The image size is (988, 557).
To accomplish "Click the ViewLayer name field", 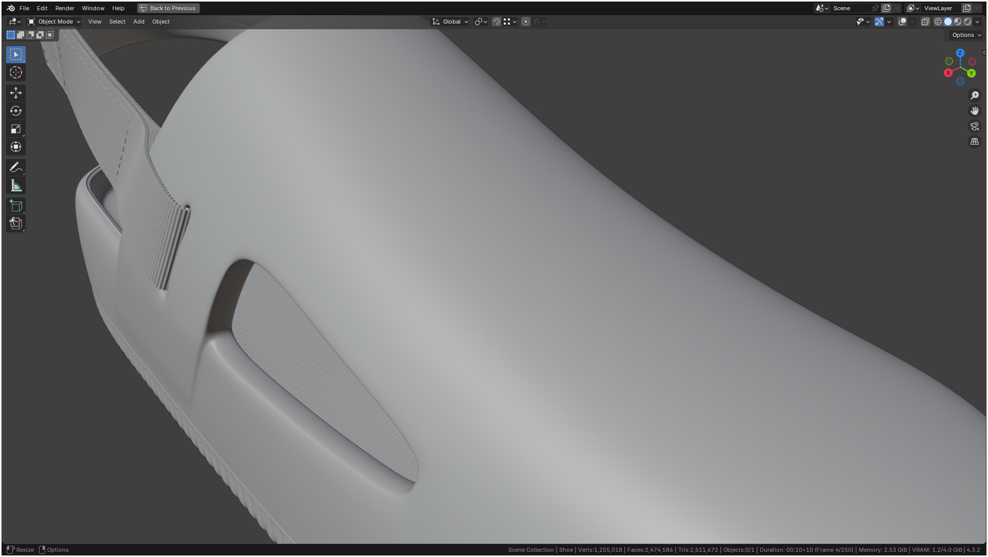I will (x=941, y=8).
